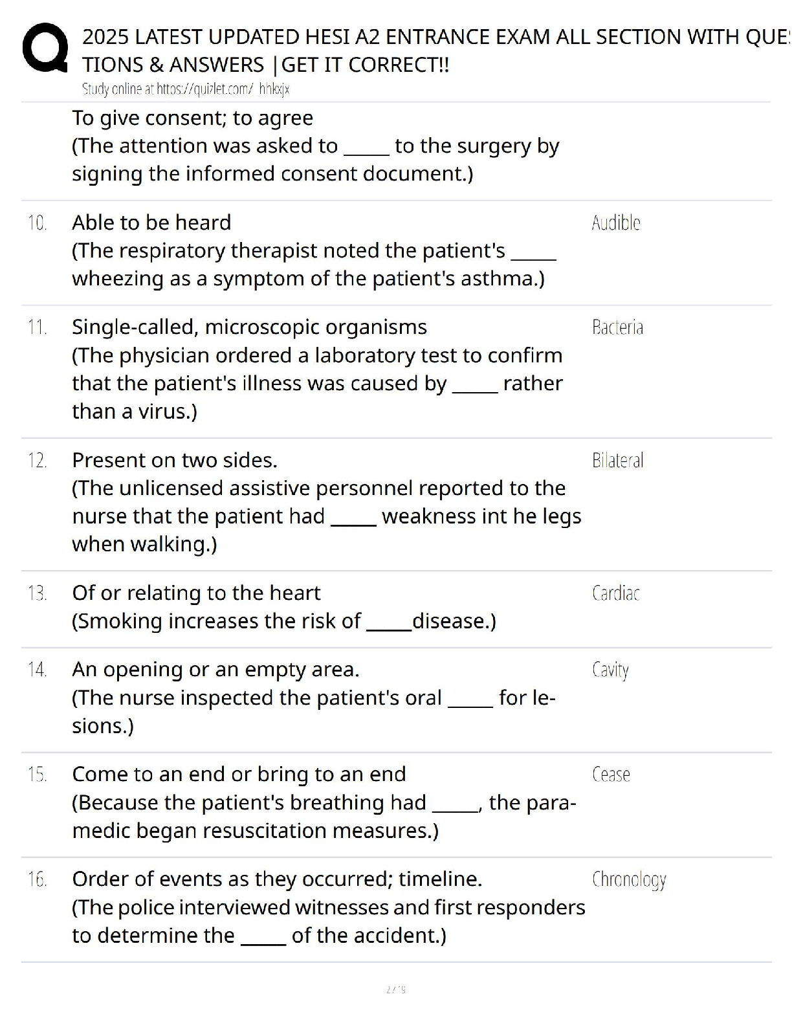Select the 'To give consent; to agree' definition
Viewport: 792px width, 1025px height.
pos(192,118)
